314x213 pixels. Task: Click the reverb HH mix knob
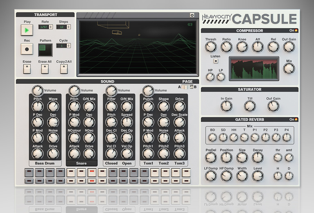[234, 137]
